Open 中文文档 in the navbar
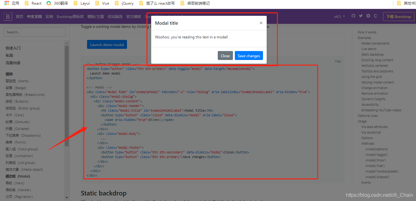416x201 pixels. coord(34,16)
